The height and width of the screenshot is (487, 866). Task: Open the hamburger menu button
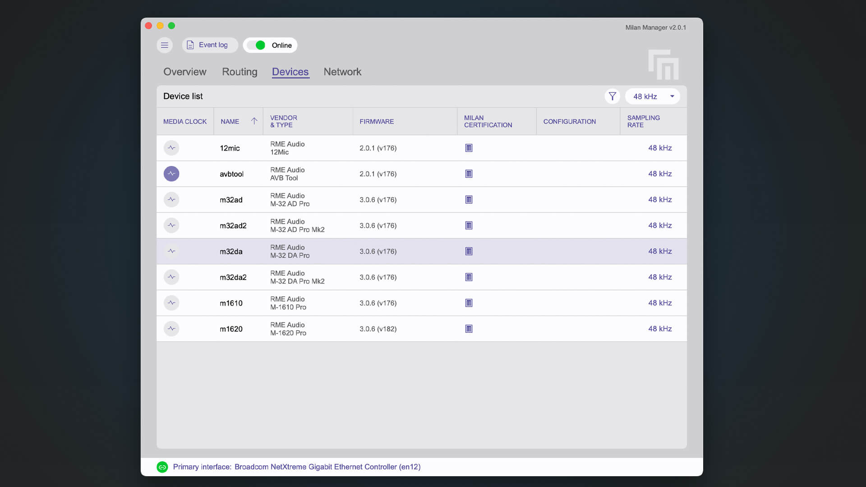click(x=165, y=45)
